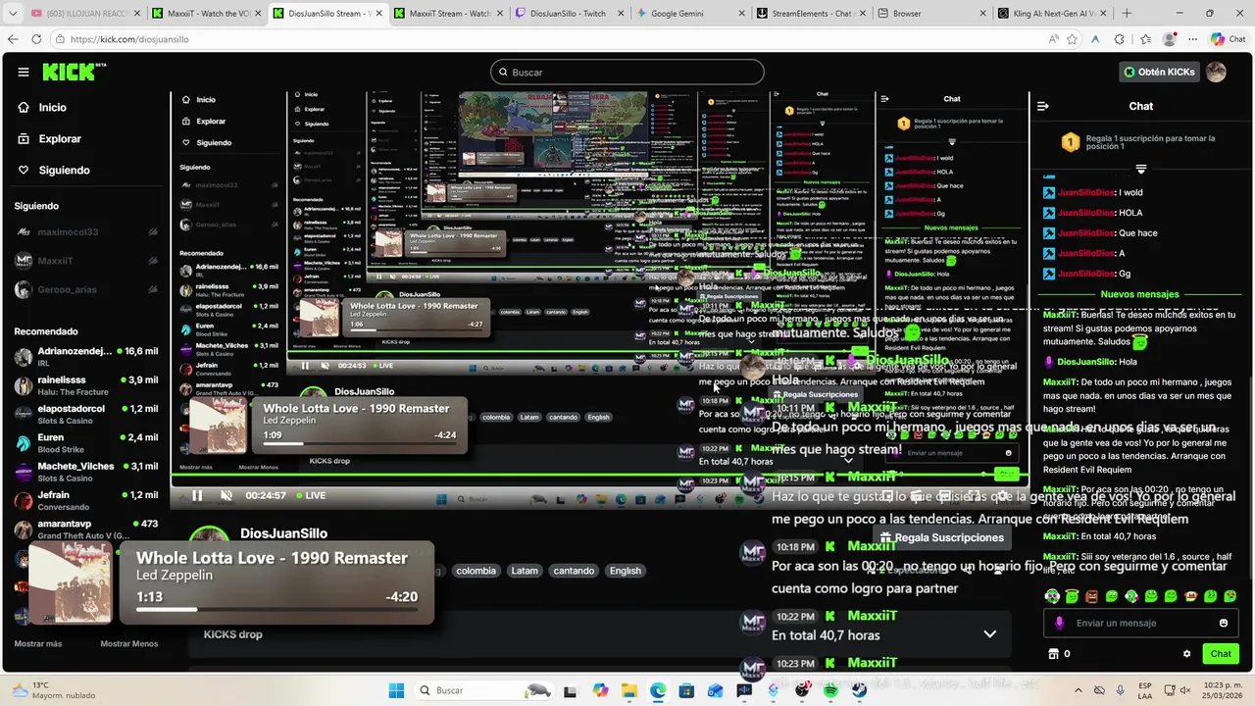Open a new browser tab

(x=1127, y=14)
